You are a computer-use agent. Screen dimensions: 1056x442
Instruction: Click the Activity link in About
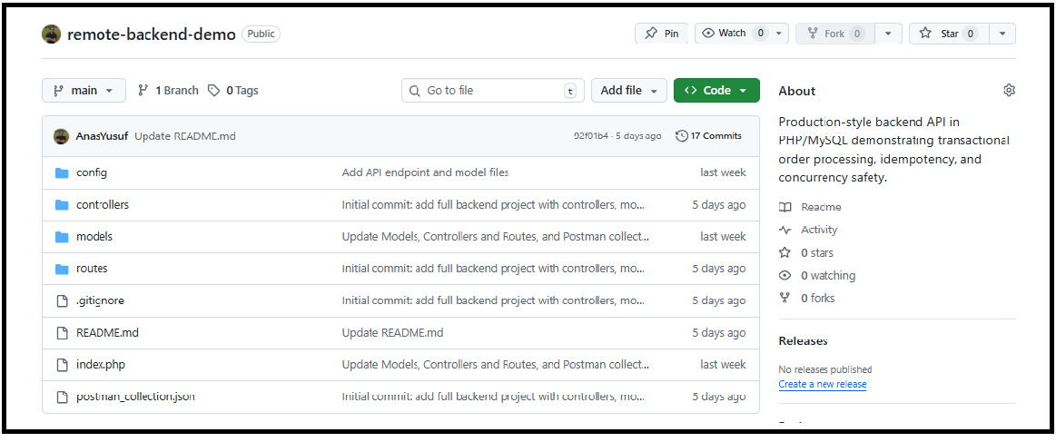[x=819, y=230]
